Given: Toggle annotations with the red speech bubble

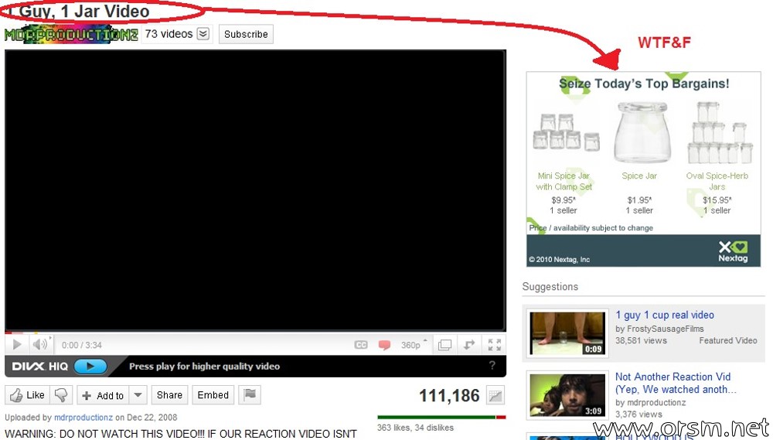Looking at the screenshot, I should pos(384,345).
